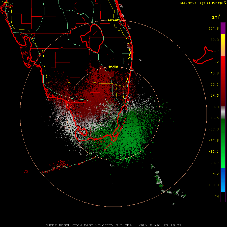Select the 61.2 legend value

pyautogui.click(x=215, y=62)
